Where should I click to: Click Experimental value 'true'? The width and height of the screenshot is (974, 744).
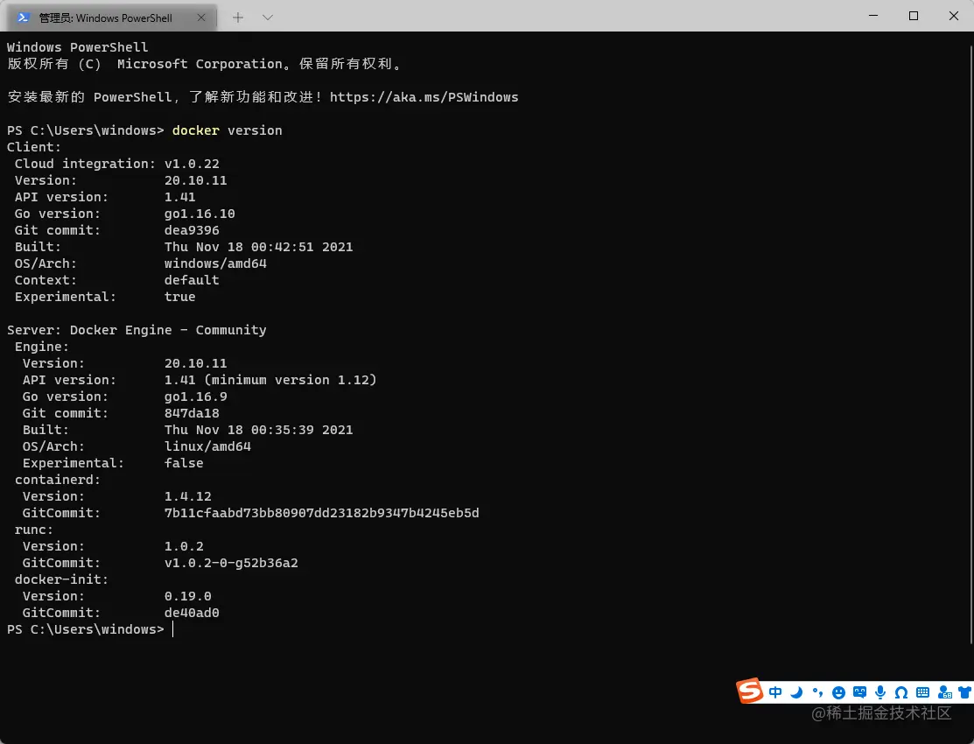179,297
